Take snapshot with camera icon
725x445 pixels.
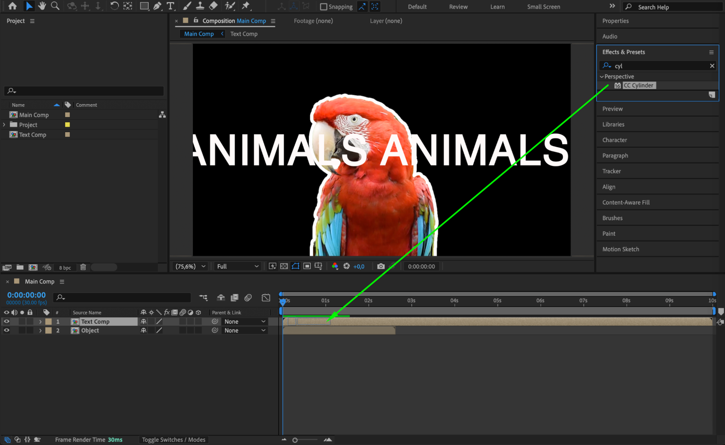tap(380, 266)
